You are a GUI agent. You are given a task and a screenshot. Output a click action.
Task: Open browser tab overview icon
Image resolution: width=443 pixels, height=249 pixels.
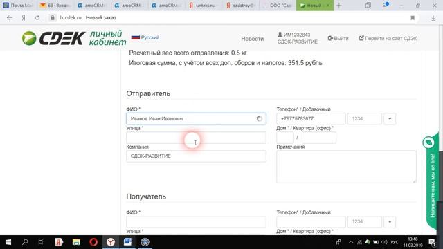click(x=368, y=6)
